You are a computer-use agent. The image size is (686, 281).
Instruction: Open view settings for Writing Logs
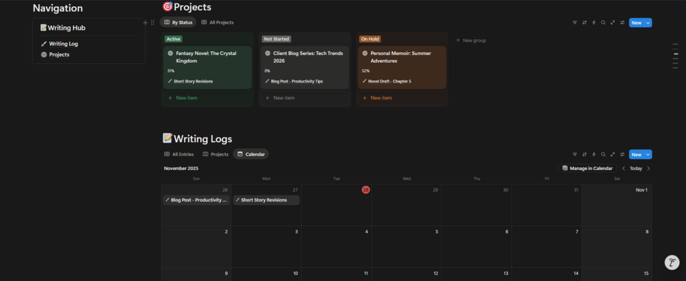tap(623, 154)
